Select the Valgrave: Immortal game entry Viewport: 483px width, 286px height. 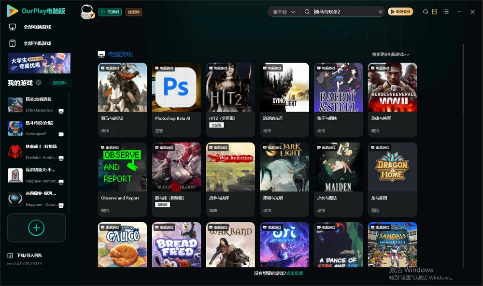36,176
